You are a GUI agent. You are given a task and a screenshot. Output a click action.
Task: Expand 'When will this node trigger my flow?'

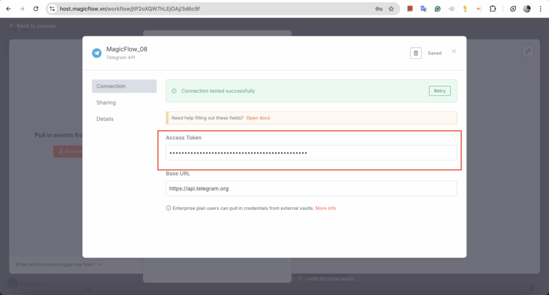[x=58, y=264]
